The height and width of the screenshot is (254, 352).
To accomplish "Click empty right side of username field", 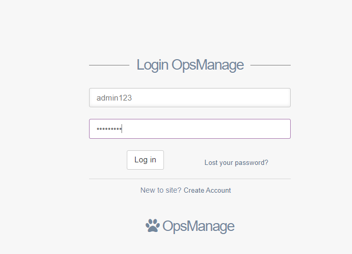I will pyautogui.click(x=251, y=97).
